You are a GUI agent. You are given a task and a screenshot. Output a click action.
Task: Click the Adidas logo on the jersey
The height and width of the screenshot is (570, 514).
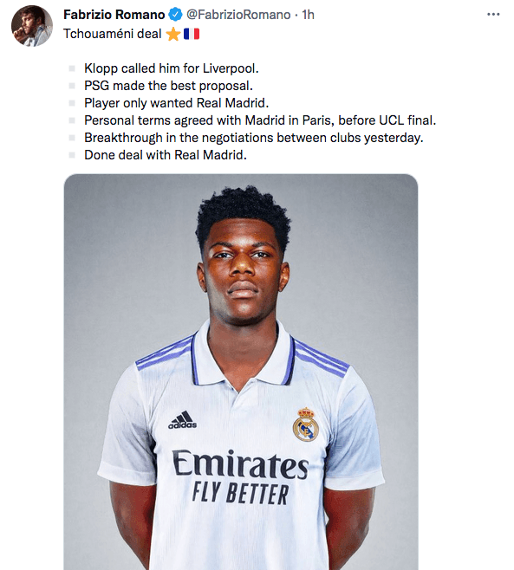[x=183, y=420]
